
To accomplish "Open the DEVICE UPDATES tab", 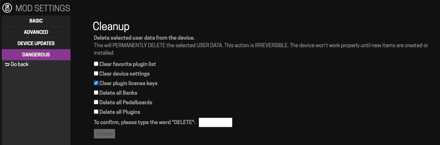I will (36, 43).
